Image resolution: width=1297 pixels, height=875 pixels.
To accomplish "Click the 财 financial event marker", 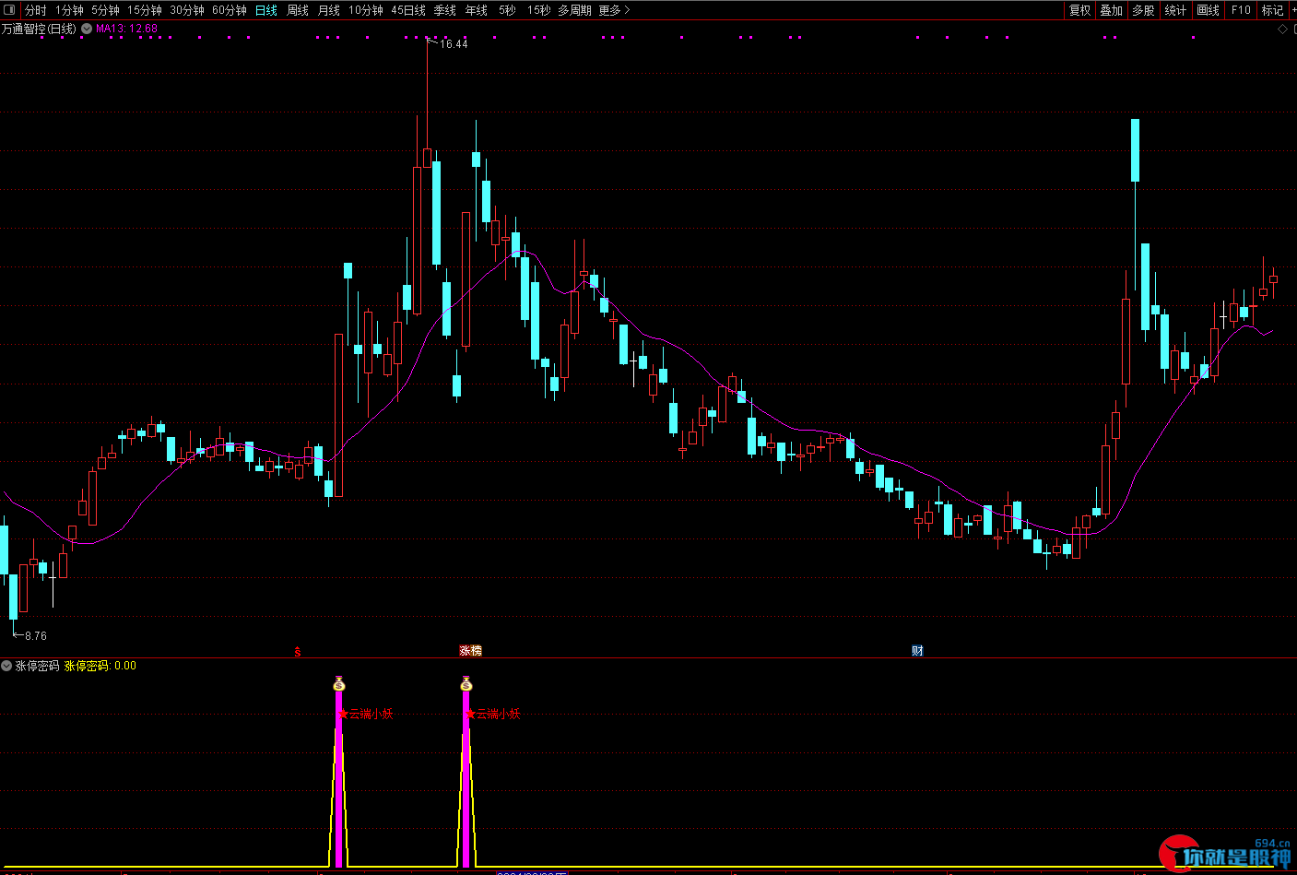I will pos(917,651).
